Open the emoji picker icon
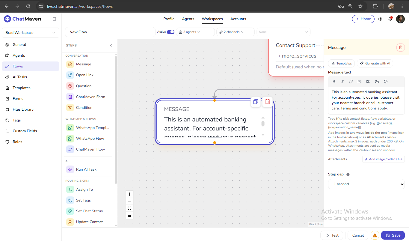This screenshot has width=409, height=242. click(386, 82)
